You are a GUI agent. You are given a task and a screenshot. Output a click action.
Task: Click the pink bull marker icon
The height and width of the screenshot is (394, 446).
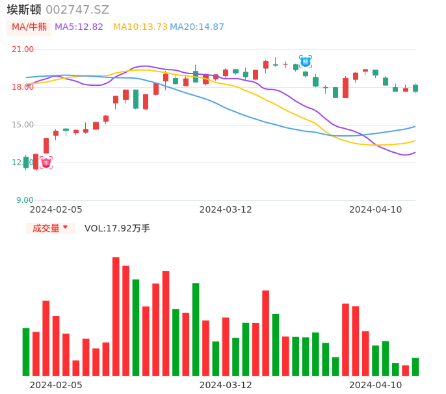pos(46,163)
